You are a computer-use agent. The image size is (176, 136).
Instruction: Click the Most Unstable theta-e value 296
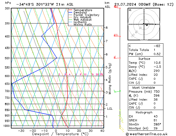157,95
